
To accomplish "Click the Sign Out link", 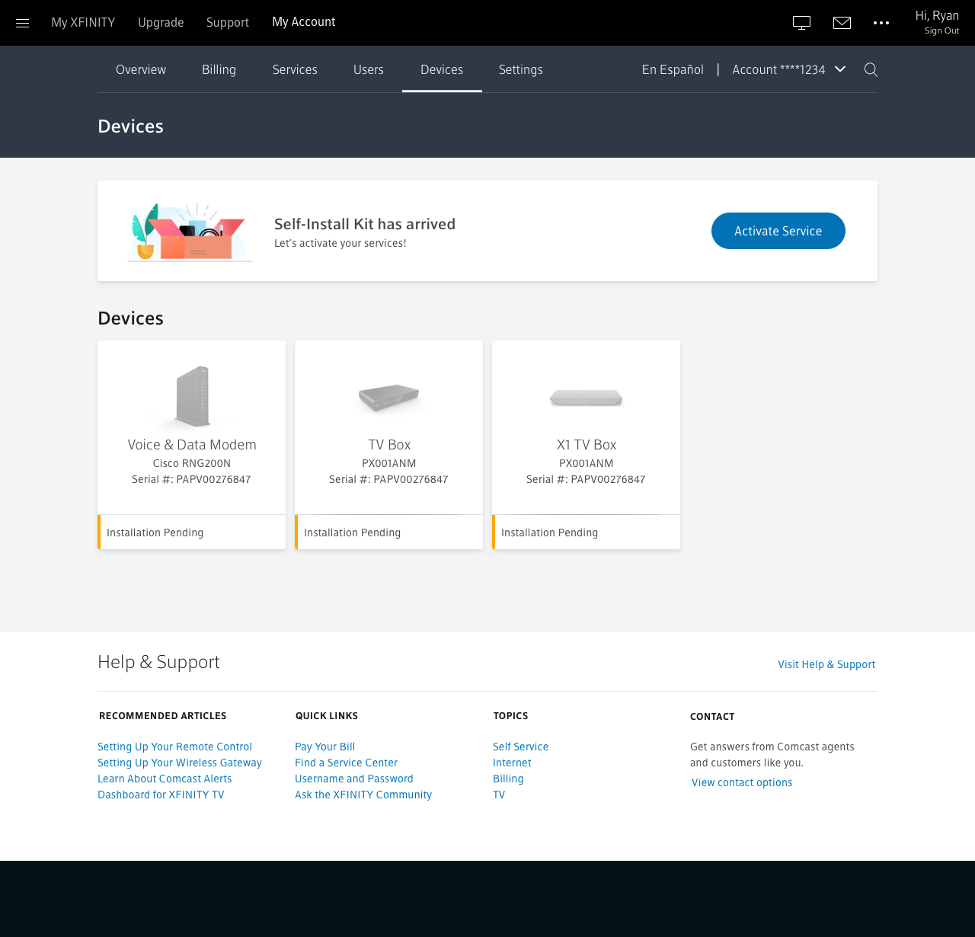I will tap(941, 31).
